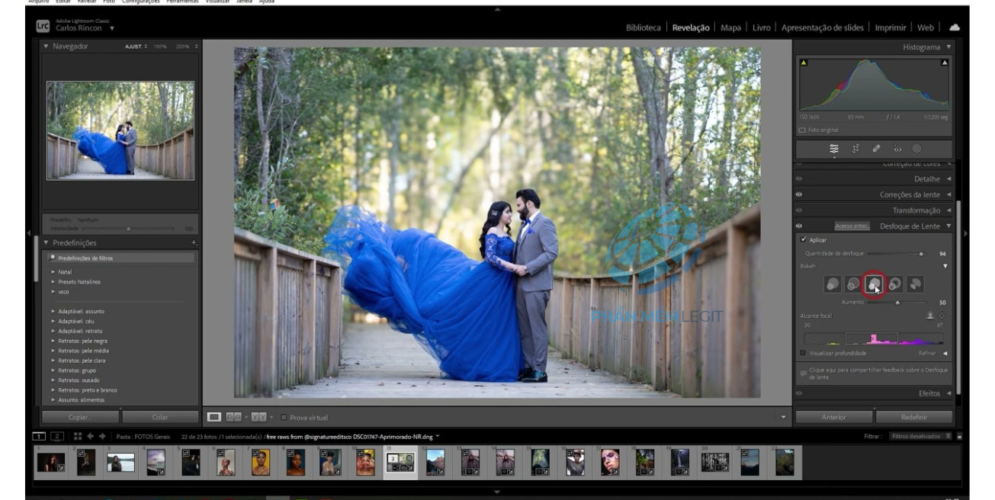This screenshot has height=500, width=995.
Task: Open the Web module
Action: click(926, 27)
